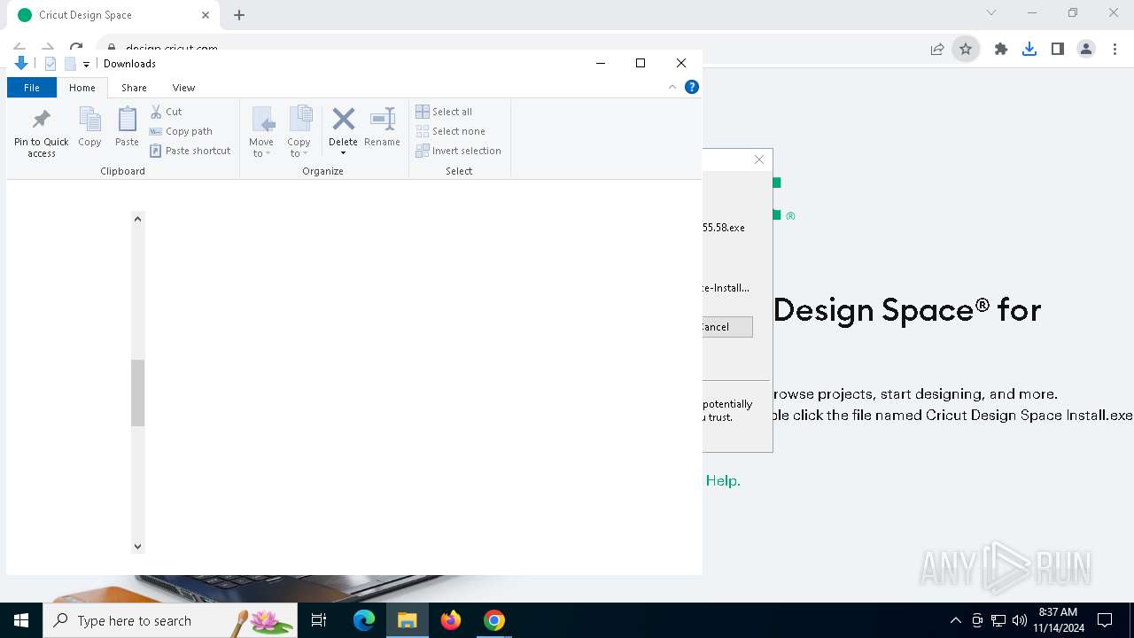The height and width of the screenshot is (638, 1134).
Task: Open Customize Quick Access Toolbar dropdown
Action: pyautogui.click(x=86, y=64)
